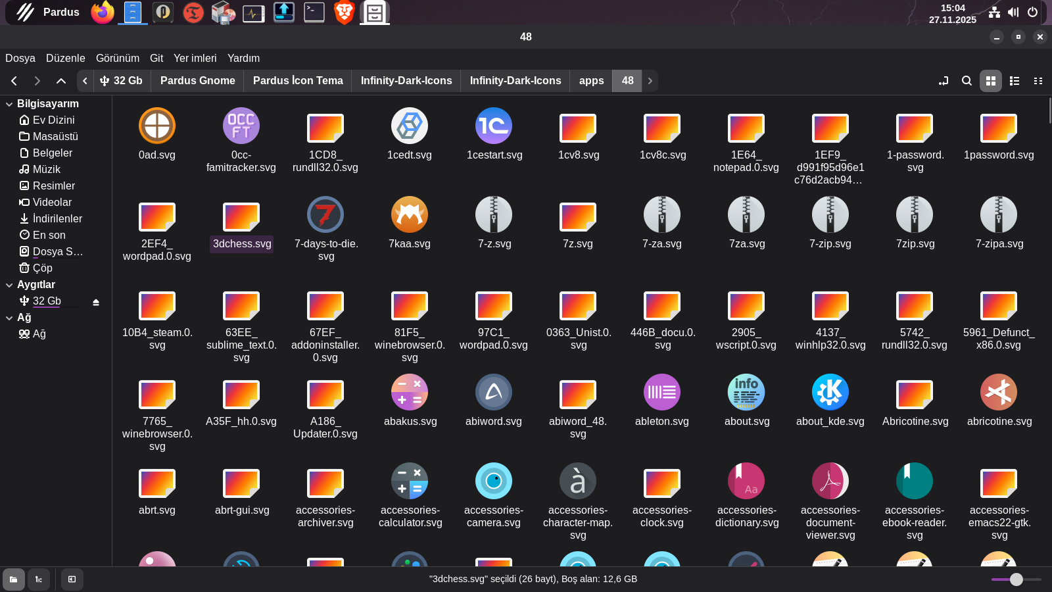Switch to compact list view
1052x592 pixels.
[1038, 81]
